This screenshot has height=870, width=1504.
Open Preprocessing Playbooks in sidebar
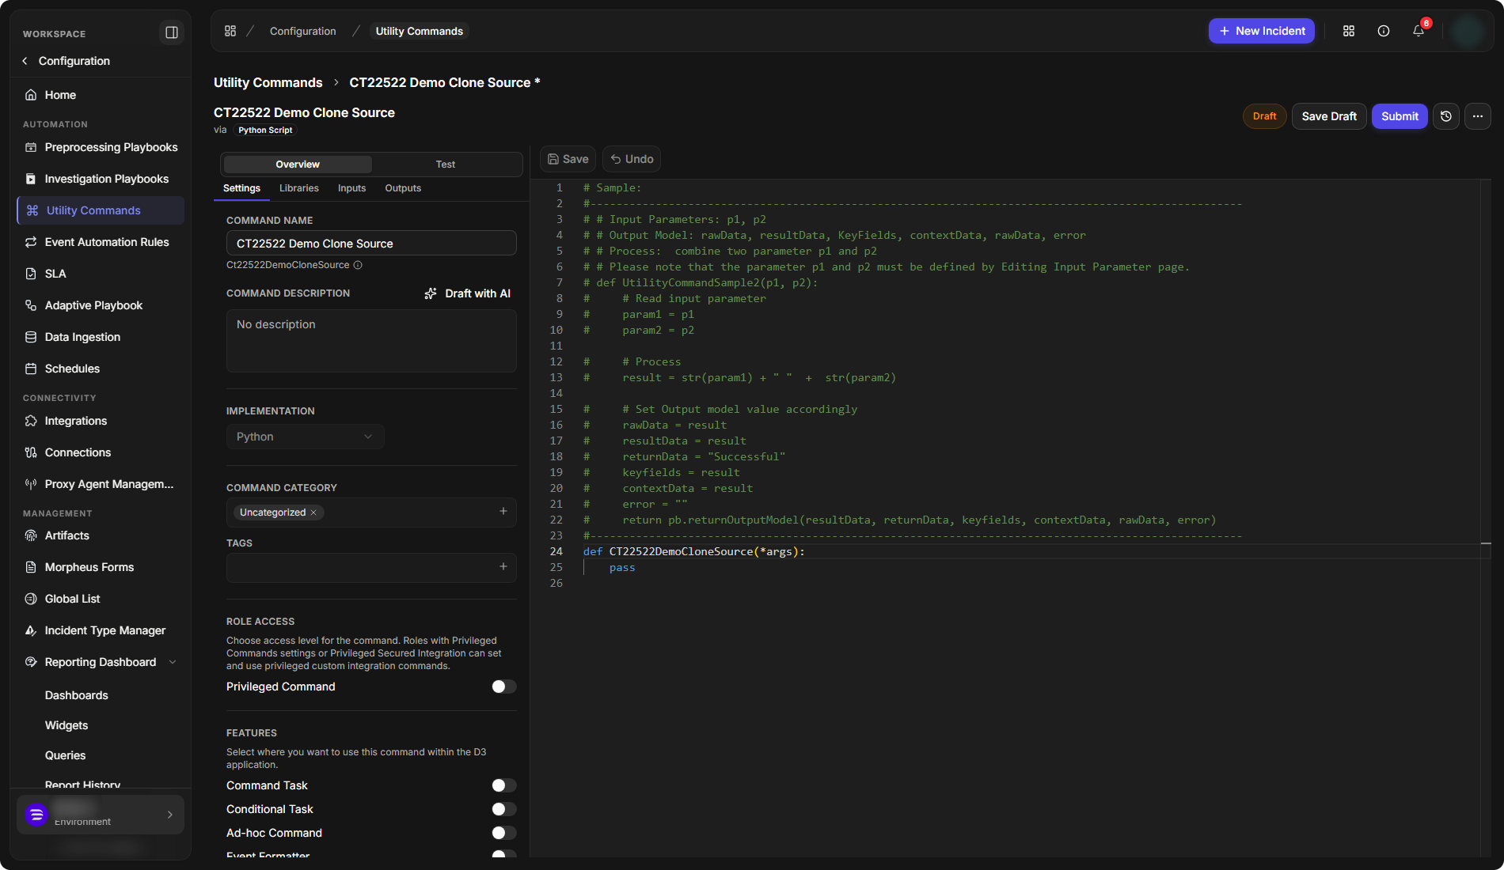(x=101, y=147)
